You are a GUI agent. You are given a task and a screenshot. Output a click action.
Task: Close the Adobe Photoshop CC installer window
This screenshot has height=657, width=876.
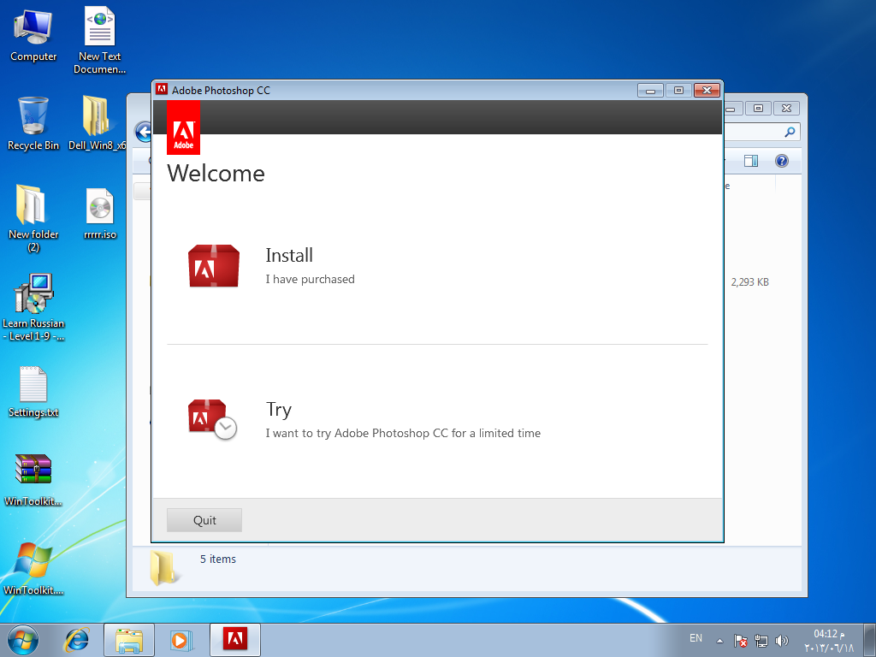click(x=707, y=91)
